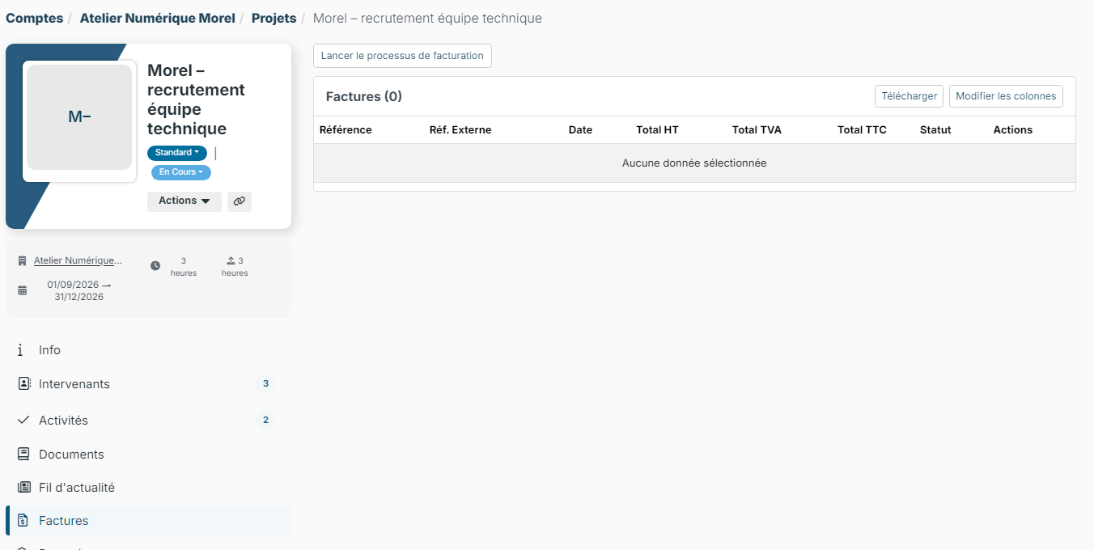The width and height of the screenshot is (1094, 550).
Task: Copy project link with chain icon
Action: coord(239,201)
